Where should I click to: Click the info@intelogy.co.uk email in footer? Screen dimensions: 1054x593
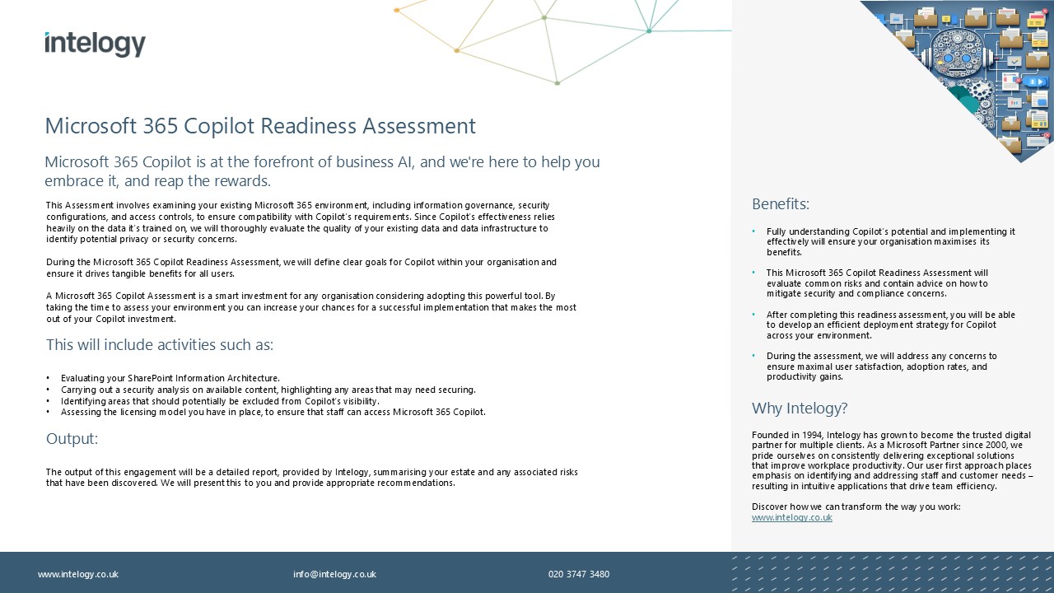click(334, 574)
